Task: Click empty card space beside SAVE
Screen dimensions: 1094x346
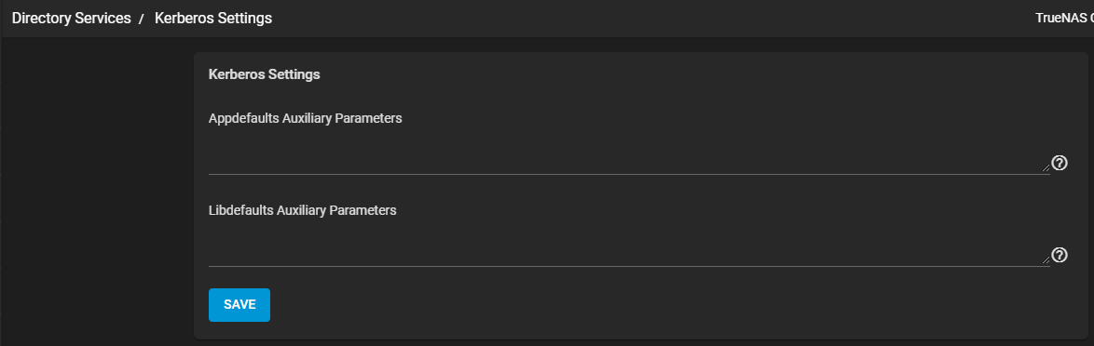Action: [628, 305]
